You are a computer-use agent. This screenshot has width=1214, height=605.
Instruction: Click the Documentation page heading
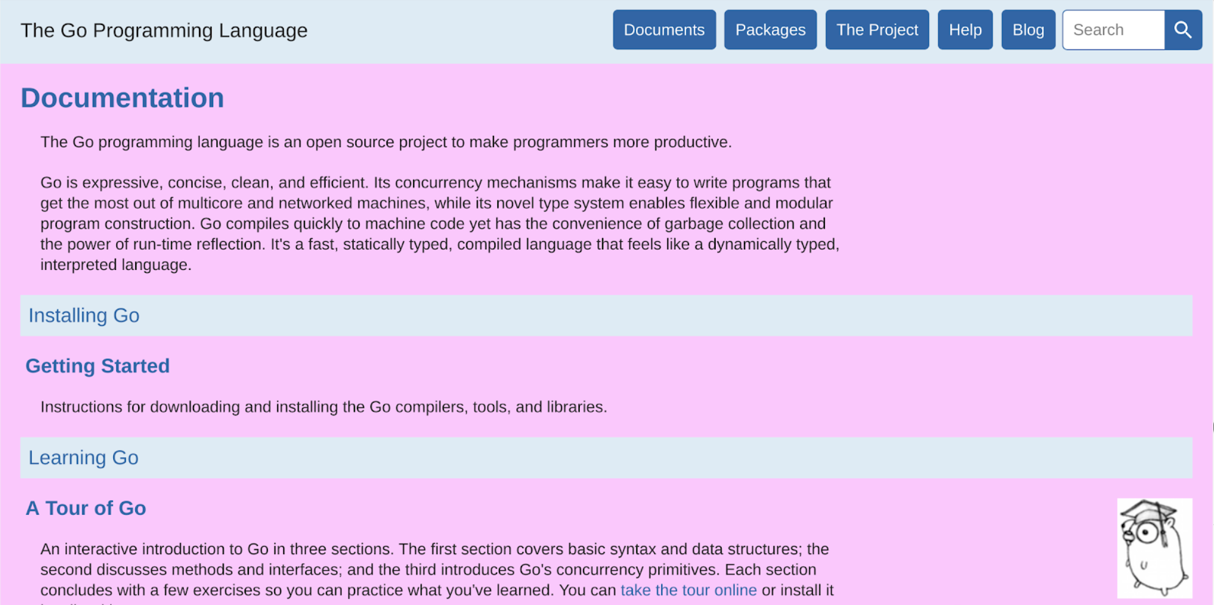click(122, 98)
